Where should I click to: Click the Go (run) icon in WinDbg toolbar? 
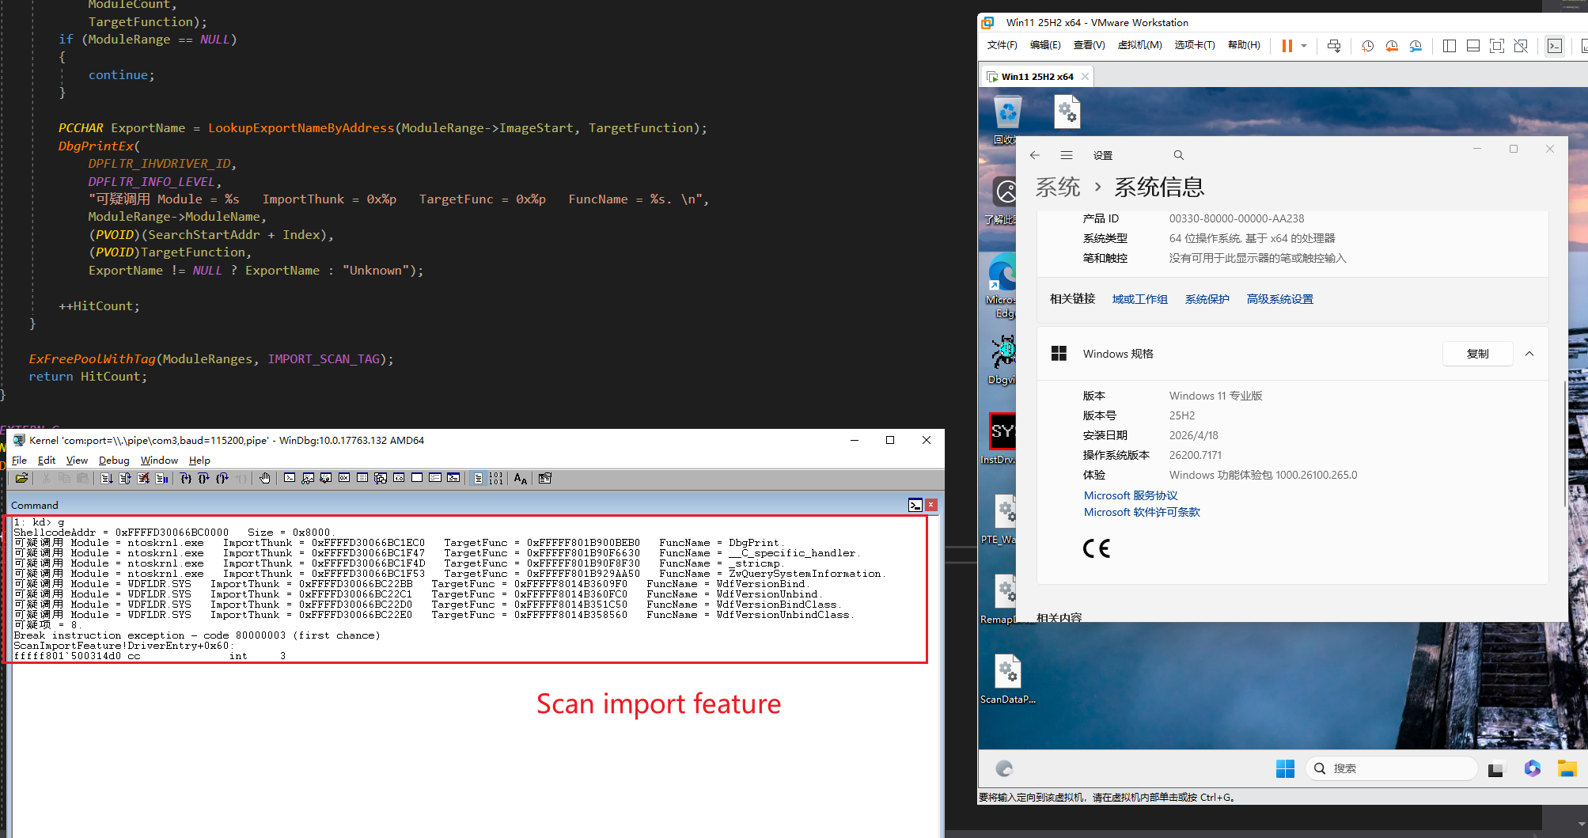point(106,478)
